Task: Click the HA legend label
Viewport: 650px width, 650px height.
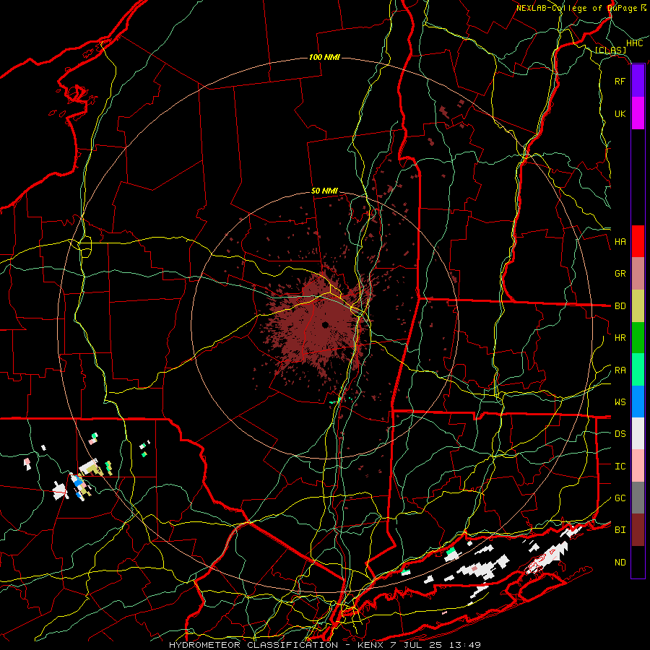Action: pos(620,242)
